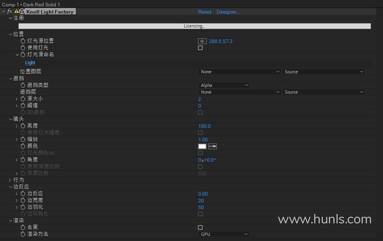The height and width of the screenshot is (241, 383).
Task: Click the 亮度 value 100.0
Action: coord(204,126)
